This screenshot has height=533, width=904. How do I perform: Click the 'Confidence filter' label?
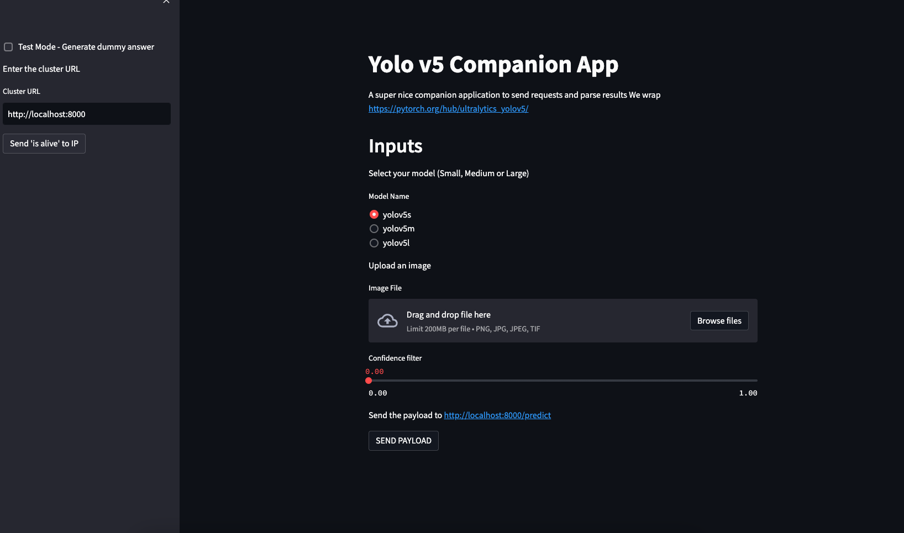395,358
